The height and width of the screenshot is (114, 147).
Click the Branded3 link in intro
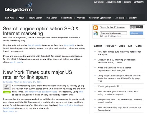click(x=69, y=45)
